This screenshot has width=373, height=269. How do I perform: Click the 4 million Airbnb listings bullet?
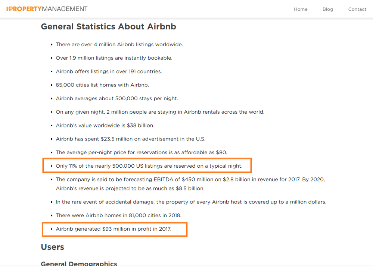pos(119,44)
